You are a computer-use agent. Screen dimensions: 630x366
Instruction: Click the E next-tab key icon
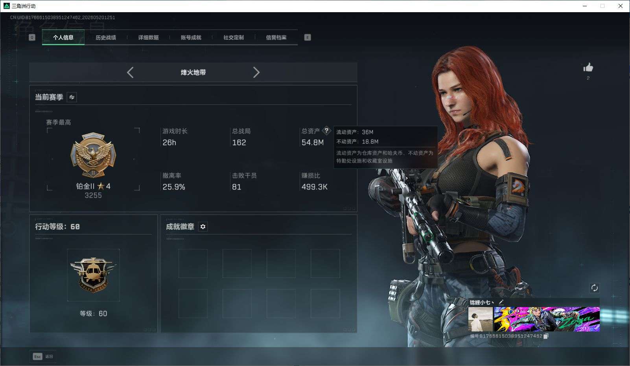point(308,37)
